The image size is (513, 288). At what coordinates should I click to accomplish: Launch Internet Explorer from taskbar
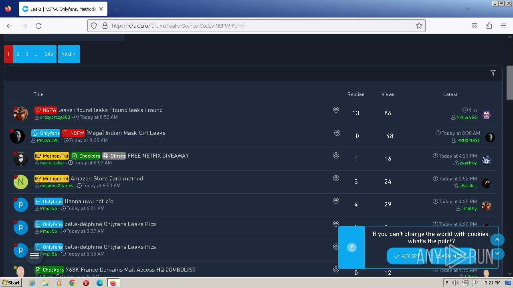(x=32, y=283)
